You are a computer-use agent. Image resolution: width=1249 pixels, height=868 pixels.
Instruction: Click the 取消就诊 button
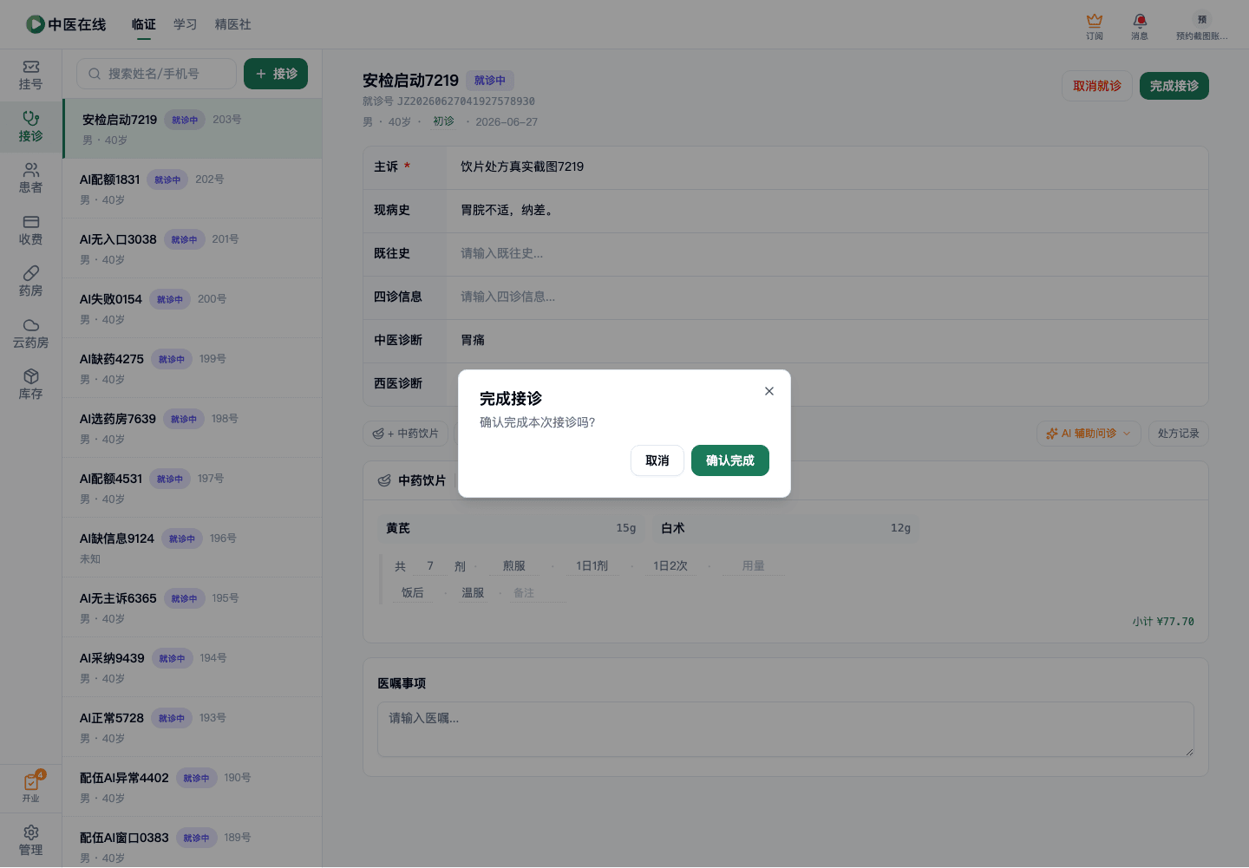click(x=1097, y=86)
